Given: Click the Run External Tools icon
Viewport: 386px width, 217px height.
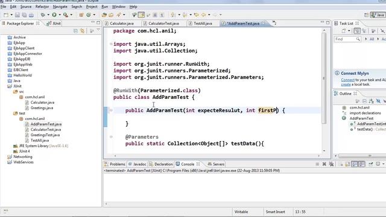Looking at the screenshot, I should 66,14.
